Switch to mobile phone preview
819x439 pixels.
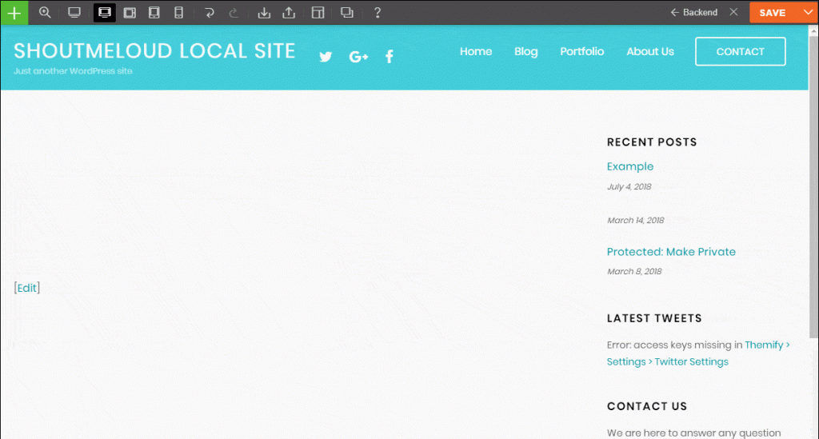click(178, 13)
